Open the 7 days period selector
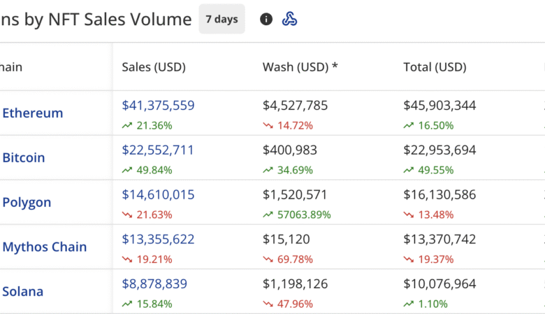The width and height of the screenshot is (545, 314). click(221, 19)
